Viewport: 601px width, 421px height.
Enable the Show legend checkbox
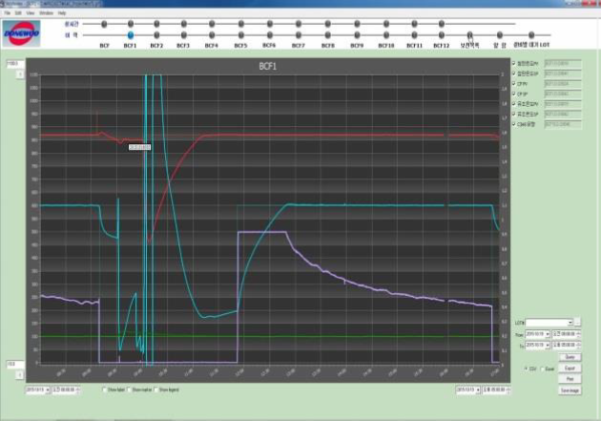coord(156,389)
